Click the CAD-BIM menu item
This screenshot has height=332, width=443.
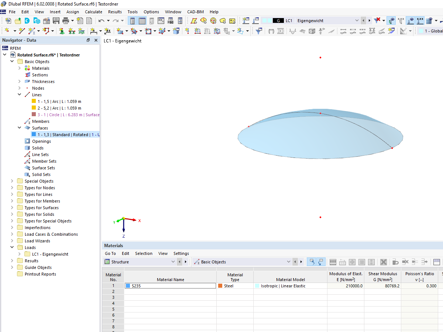click(x=195, y=11)
